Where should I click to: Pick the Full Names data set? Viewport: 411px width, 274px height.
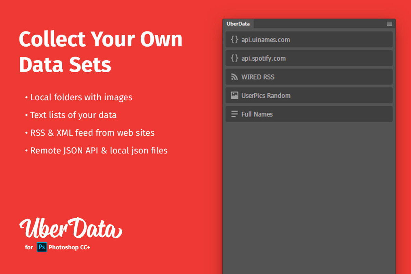(309, 114)
